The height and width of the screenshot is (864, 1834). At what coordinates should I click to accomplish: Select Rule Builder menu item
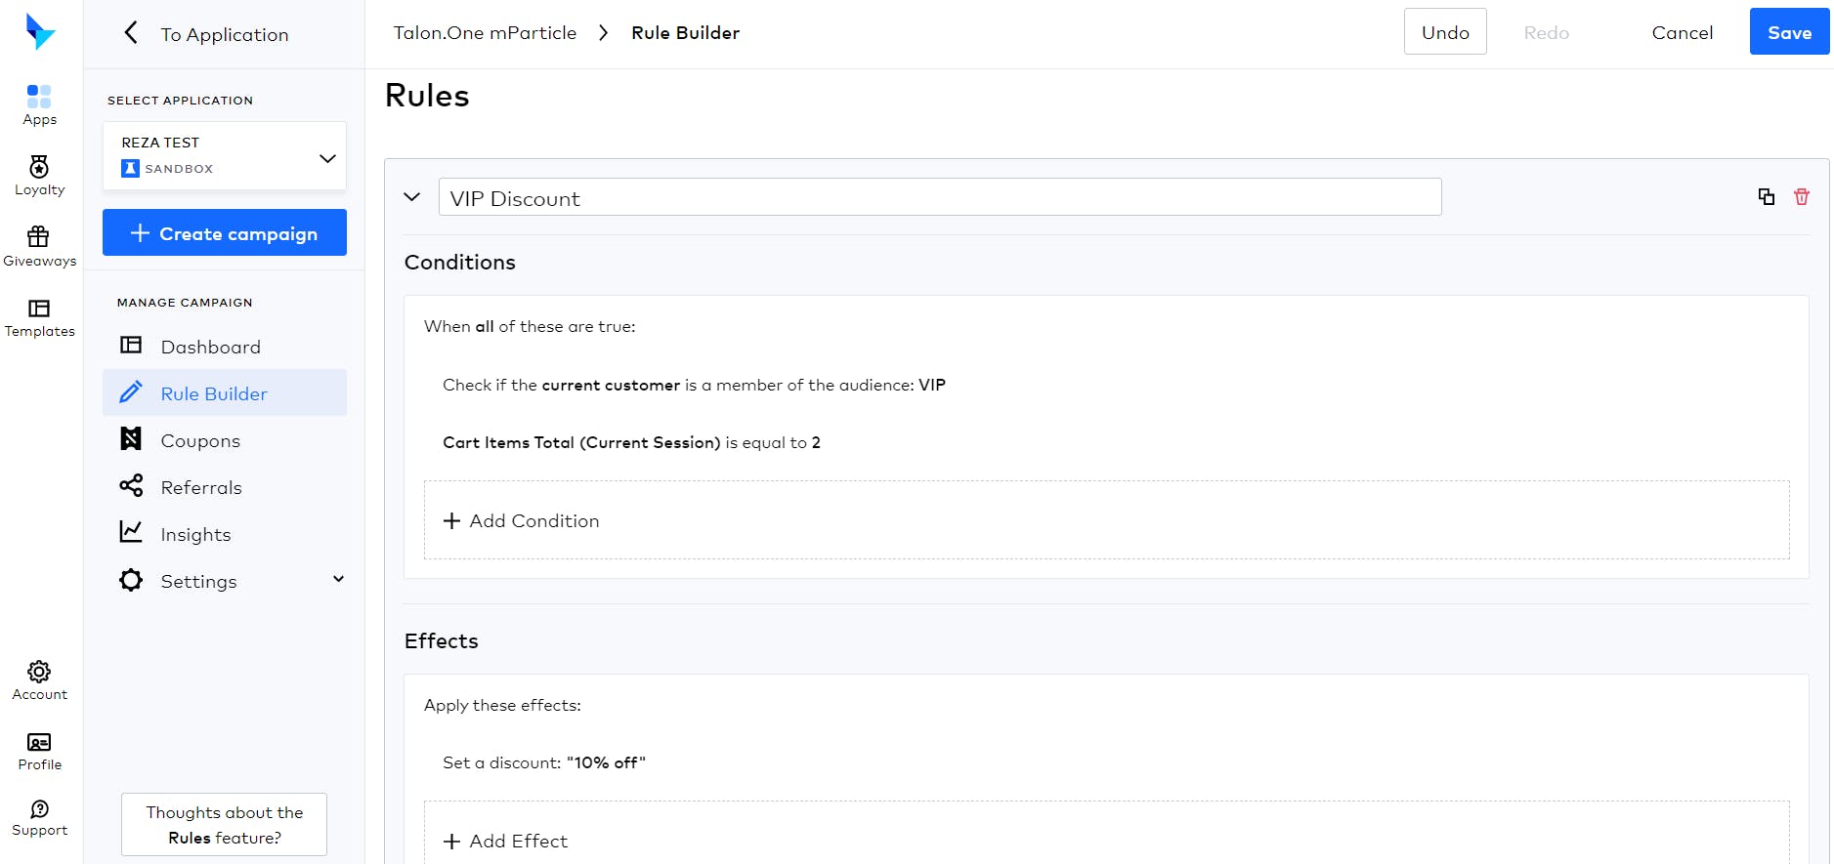tap(225, 392)
